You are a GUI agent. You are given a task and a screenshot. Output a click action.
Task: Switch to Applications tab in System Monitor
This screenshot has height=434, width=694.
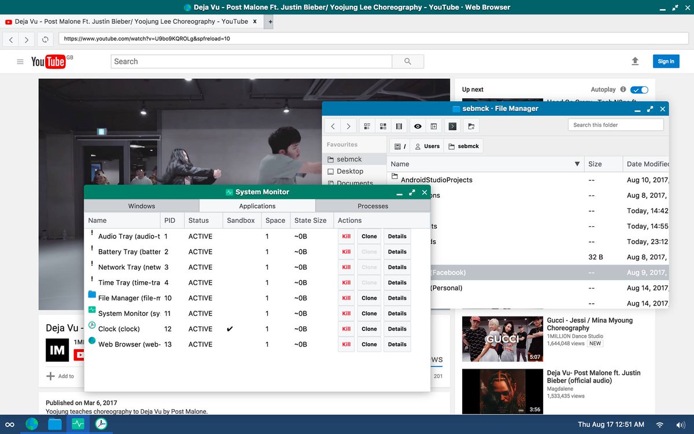[257, 206]
